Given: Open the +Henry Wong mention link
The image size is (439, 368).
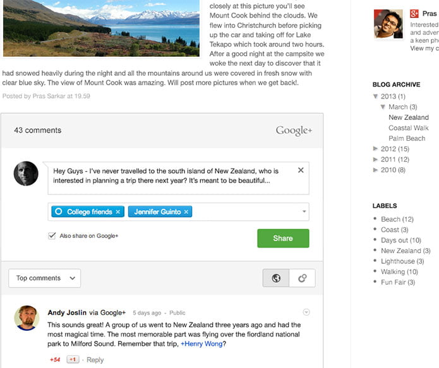Looking at the screenshot, I should pos(201,343).
